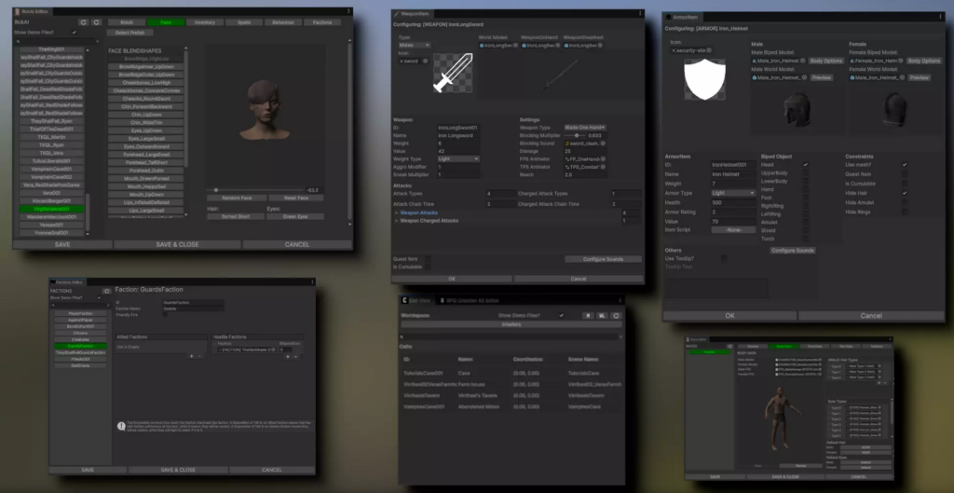Select VincentBerger001 in the character list

click(52, 200)
